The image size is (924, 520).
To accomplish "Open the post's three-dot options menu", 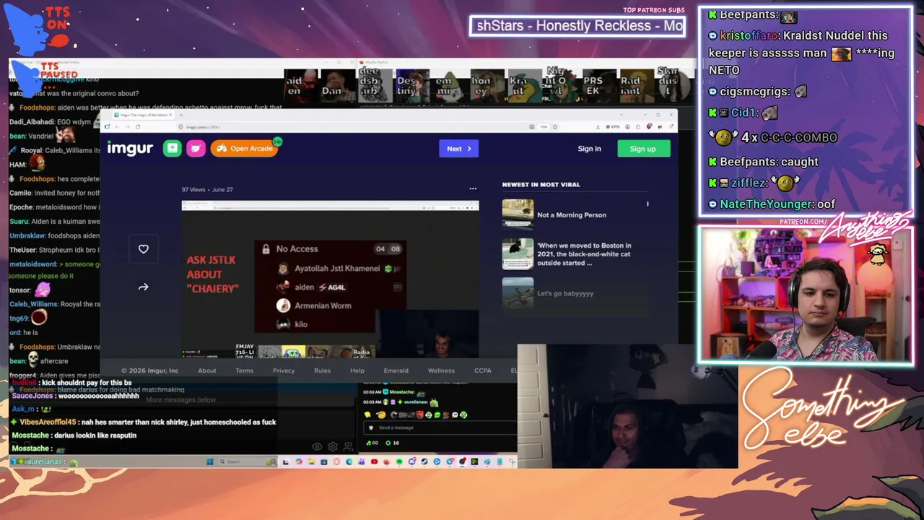I will click(473, 188).
